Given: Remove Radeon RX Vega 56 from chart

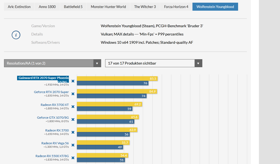Looking at the screenshot, I should tap(73, 145).
